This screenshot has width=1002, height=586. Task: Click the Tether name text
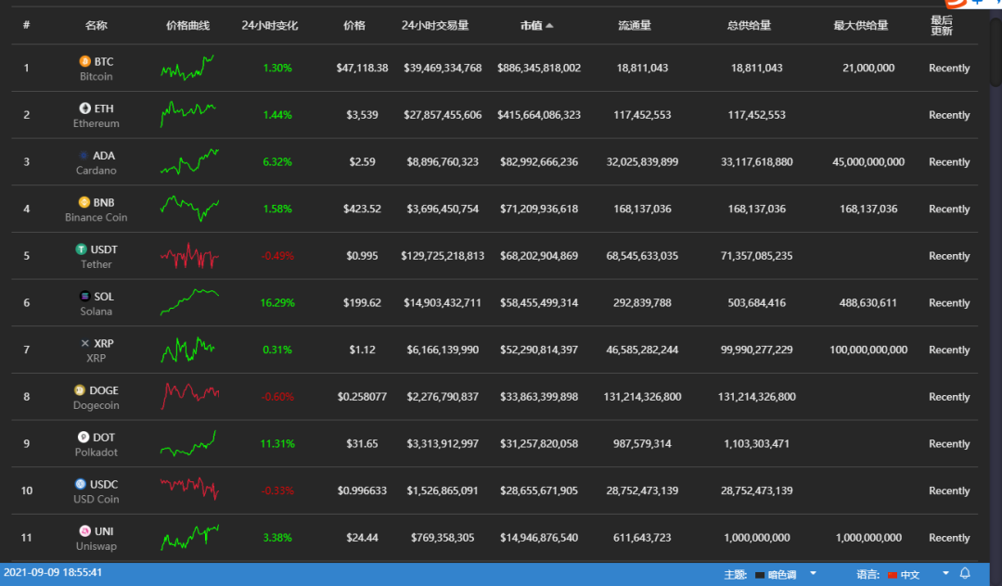pyautogui.click(x=96, y=264)
